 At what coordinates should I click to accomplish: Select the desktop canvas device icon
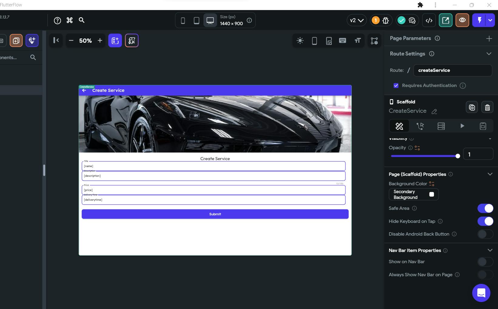click(210, 20)
